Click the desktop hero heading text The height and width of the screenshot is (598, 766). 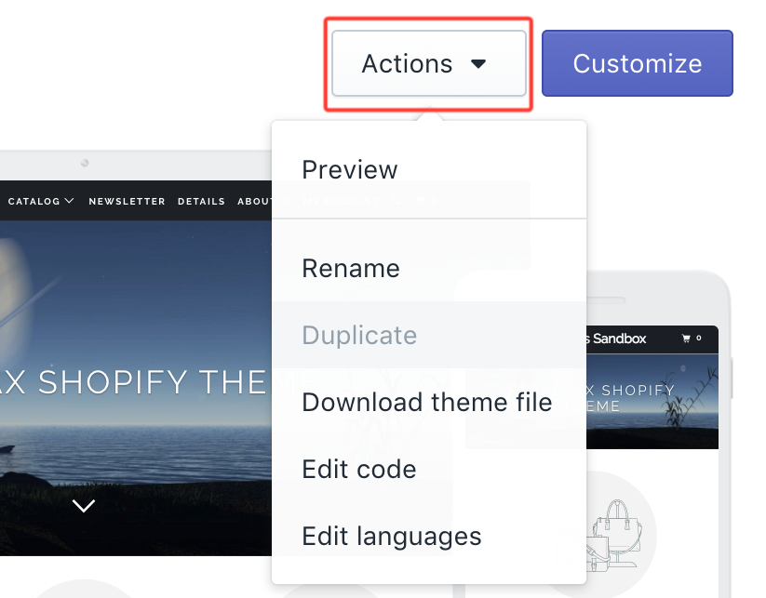(x=130, y=381)
